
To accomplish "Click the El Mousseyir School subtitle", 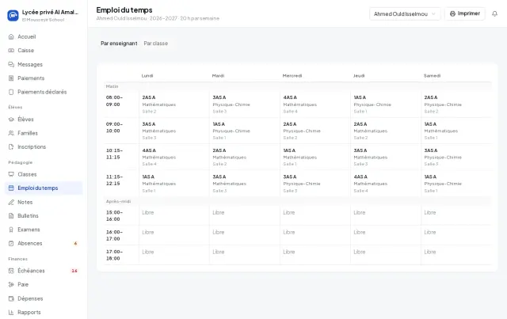I will click(43, 20).
